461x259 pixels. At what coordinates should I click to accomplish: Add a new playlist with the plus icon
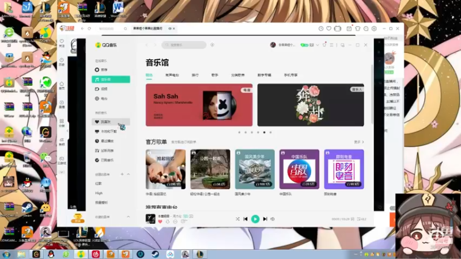tap(122, 174)
